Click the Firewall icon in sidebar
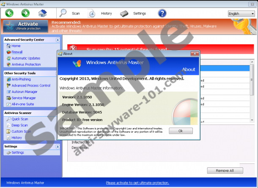 (8, 52)
